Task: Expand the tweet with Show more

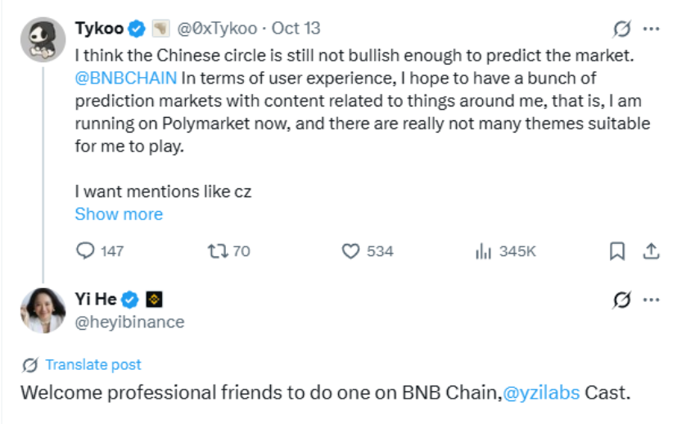Action: [x=119, y=214]
